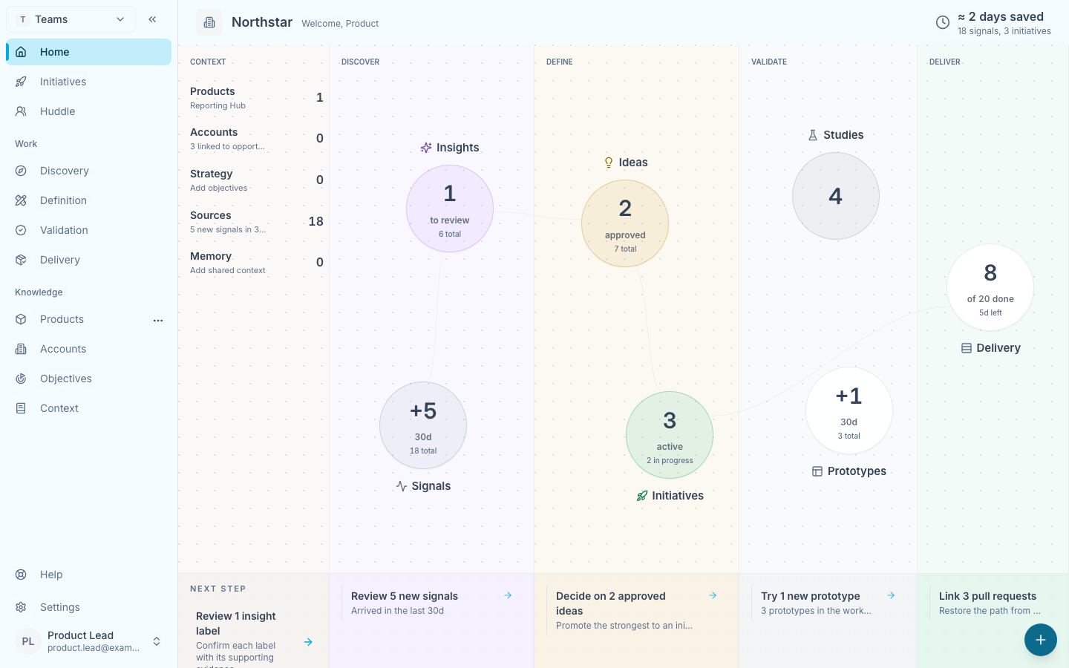
Task: Click the Signals bubble showing +5
Action: point(423,425)
